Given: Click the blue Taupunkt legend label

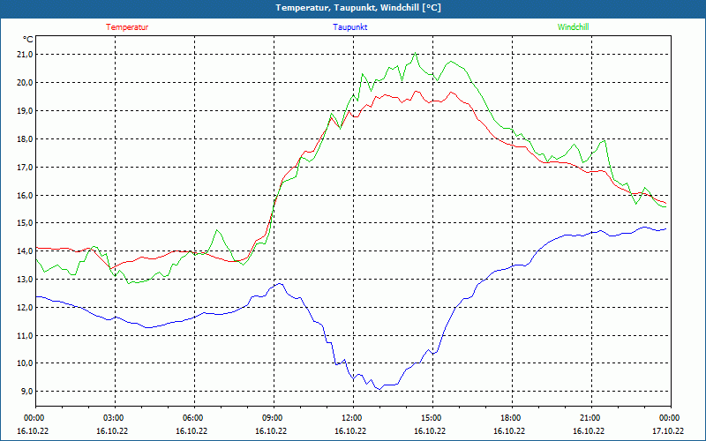Looking at the screenshot, I should (349, 27).
